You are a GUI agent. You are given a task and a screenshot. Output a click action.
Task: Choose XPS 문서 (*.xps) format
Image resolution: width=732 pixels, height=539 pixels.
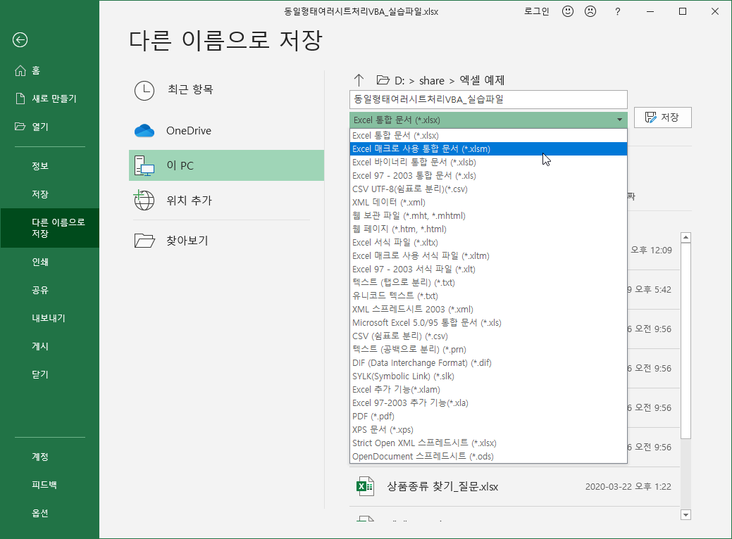point(488,429)
